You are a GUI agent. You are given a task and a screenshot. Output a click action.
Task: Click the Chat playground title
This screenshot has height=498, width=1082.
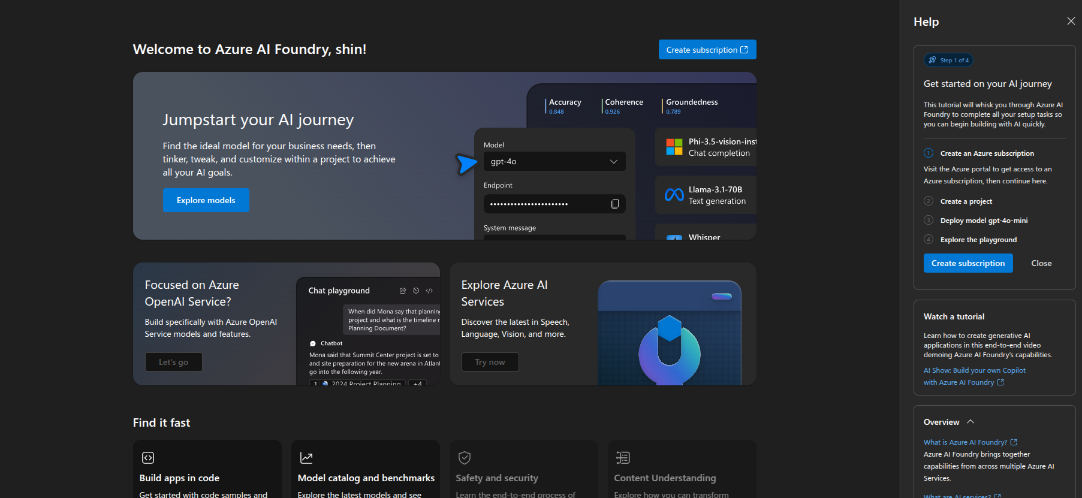(x=339, y=291)
